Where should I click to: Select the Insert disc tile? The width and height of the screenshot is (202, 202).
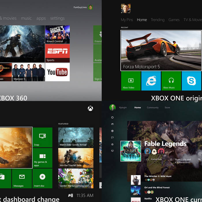[x=42, y=179]
